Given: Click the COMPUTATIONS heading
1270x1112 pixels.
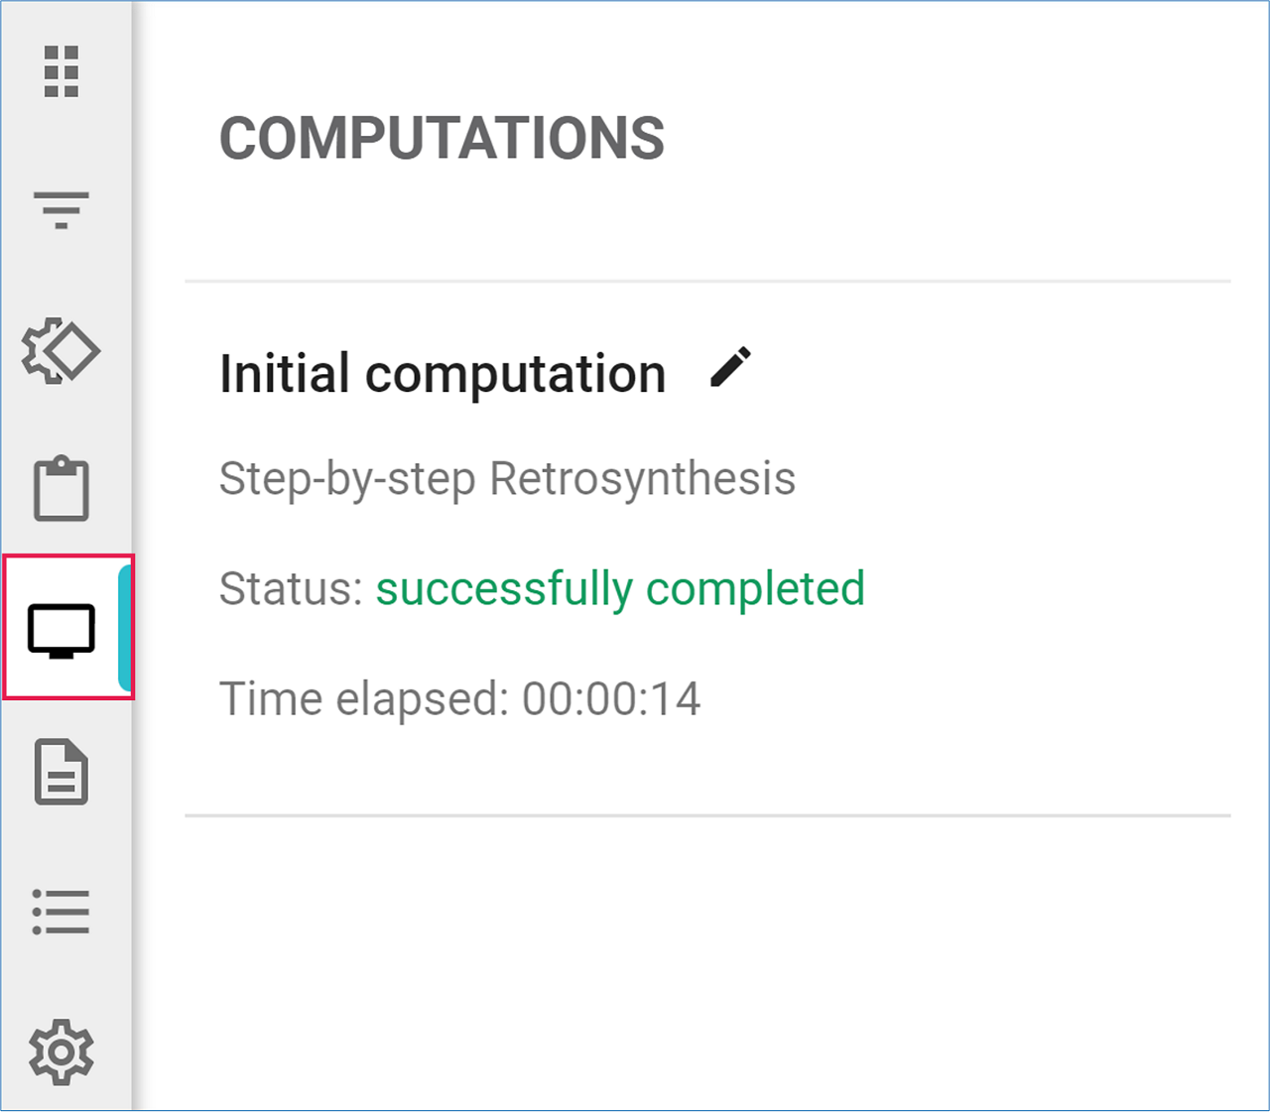Looking at the screenshot, I should tap(442, 138).
